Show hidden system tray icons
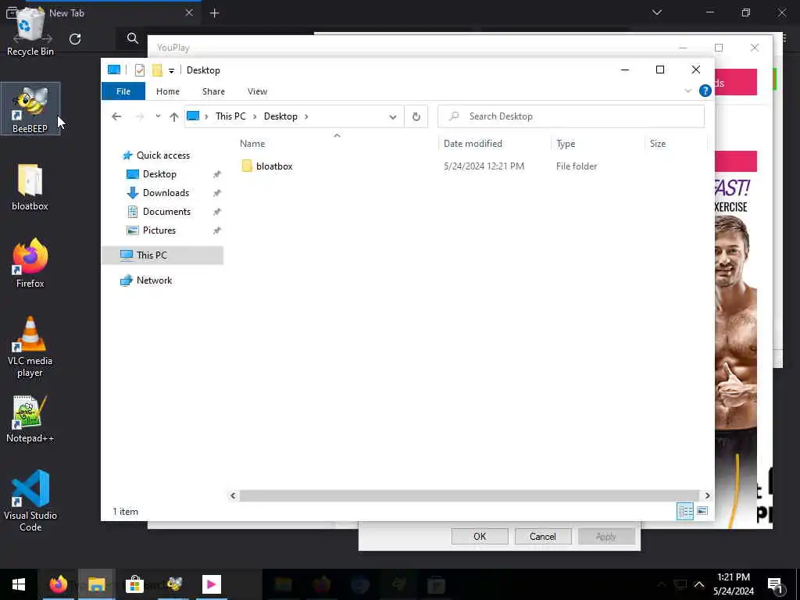This screenshot has width=800, height=600. 699,584
